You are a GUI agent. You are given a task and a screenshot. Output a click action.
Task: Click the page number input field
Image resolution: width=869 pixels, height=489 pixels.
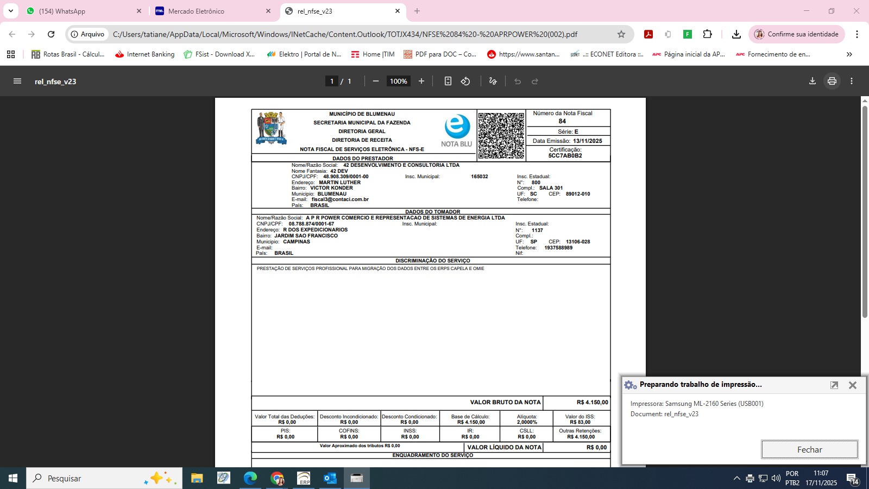(x=331, y=81)
